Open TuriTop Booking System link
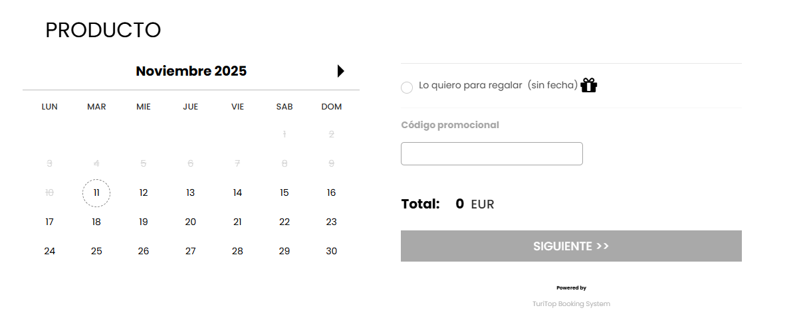This screenshot has height=326, width=809. (x=571, y=304)
